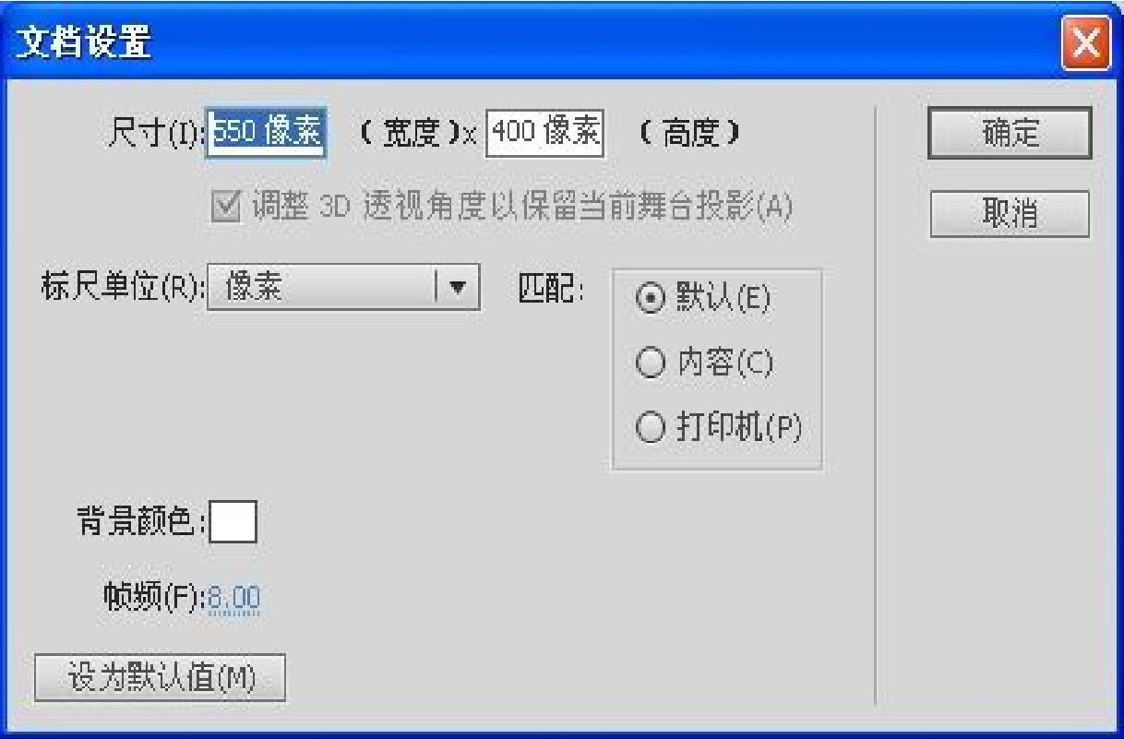Click the 文档设置 title bar text
The width and height of the screenshot is (1124, 739).
coord(82,43)
